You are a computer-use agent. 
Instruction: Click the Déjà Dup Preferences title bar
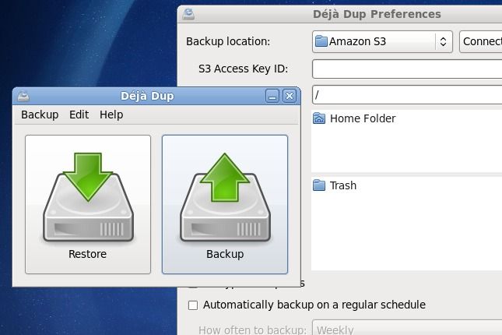point(339,14)
